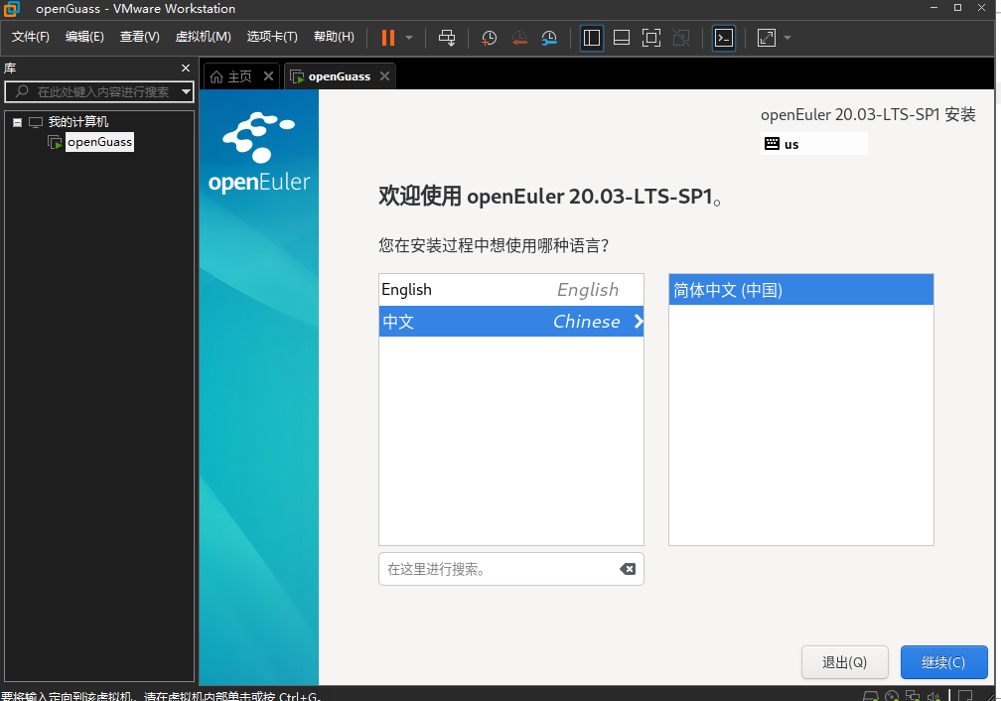Close the openGuass tab
This screenshot has width=1001, height=701.
(x=384, y=76)
